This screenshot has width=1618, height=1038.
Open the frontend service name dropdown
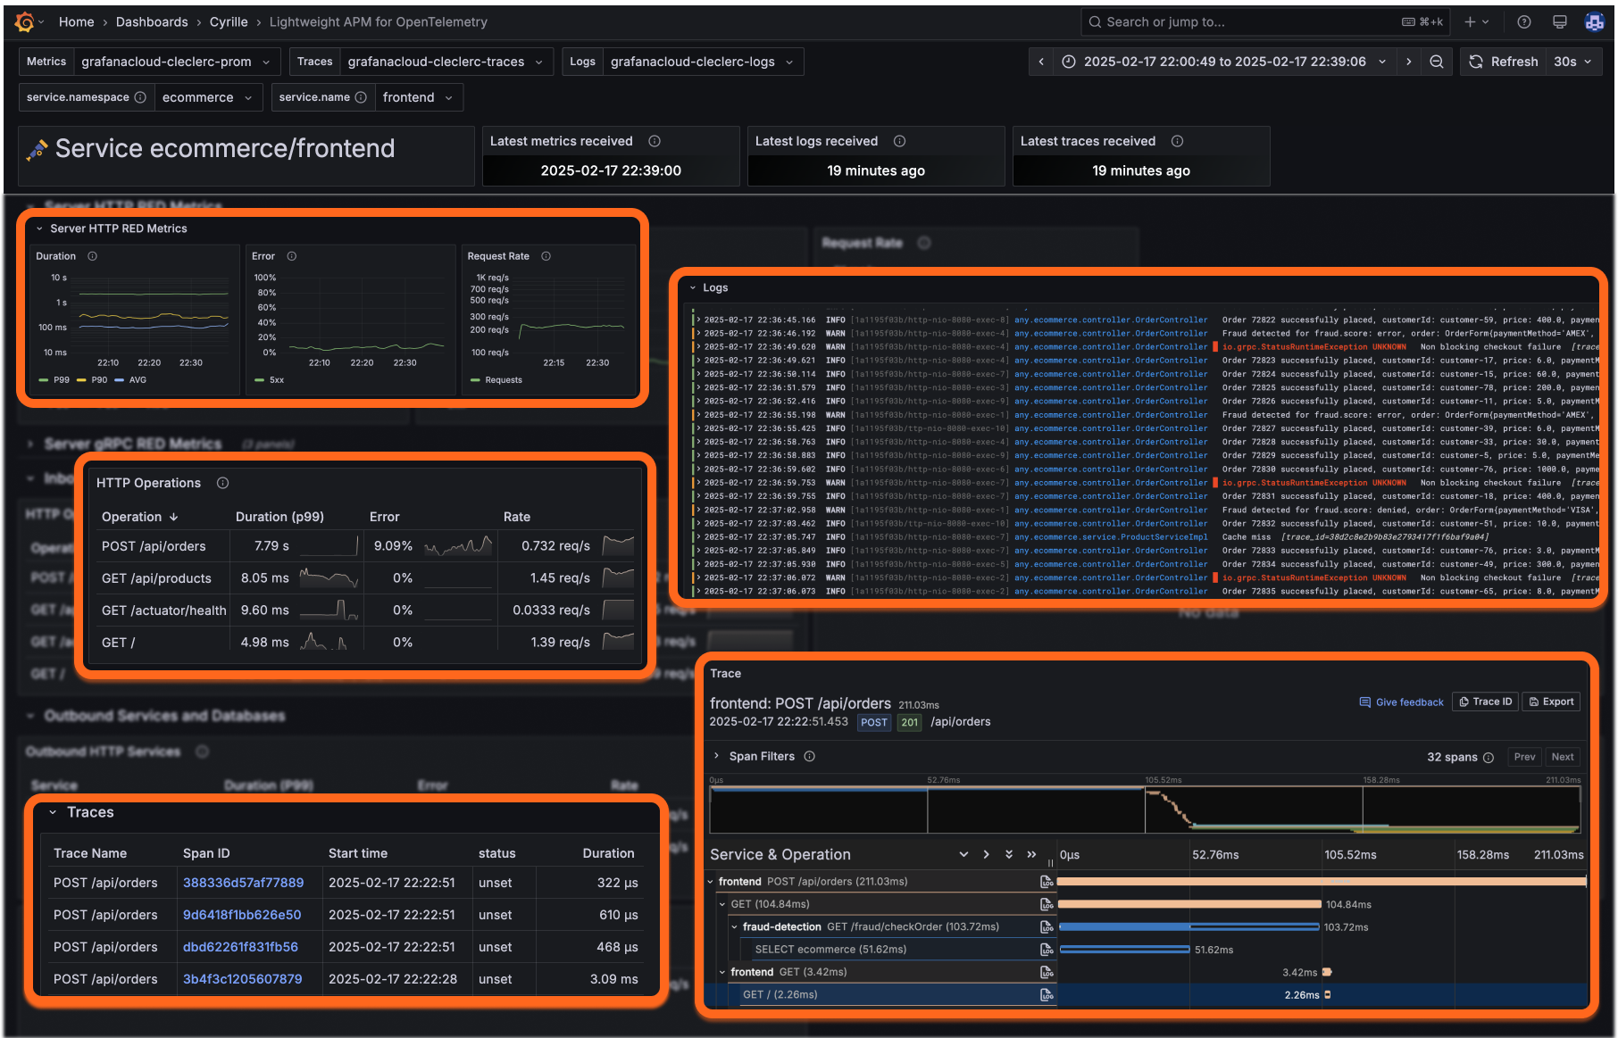point(419,97)
